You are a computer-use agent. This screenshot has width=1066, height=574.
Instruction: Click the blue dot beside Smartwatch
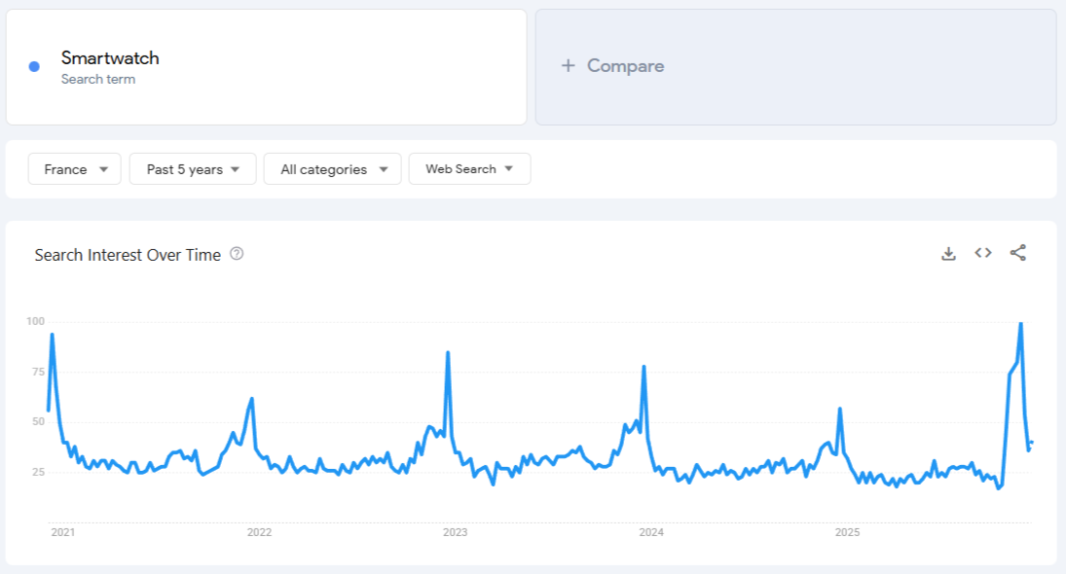32,65
